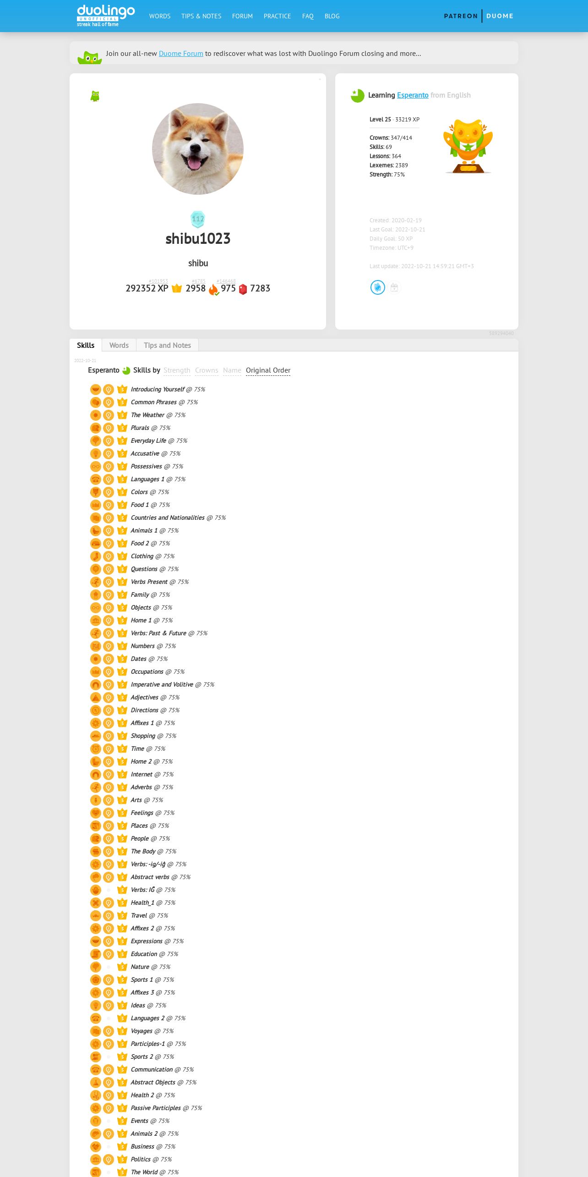
Task: Click skill icon for Plurals row
Action: (96, 428)
